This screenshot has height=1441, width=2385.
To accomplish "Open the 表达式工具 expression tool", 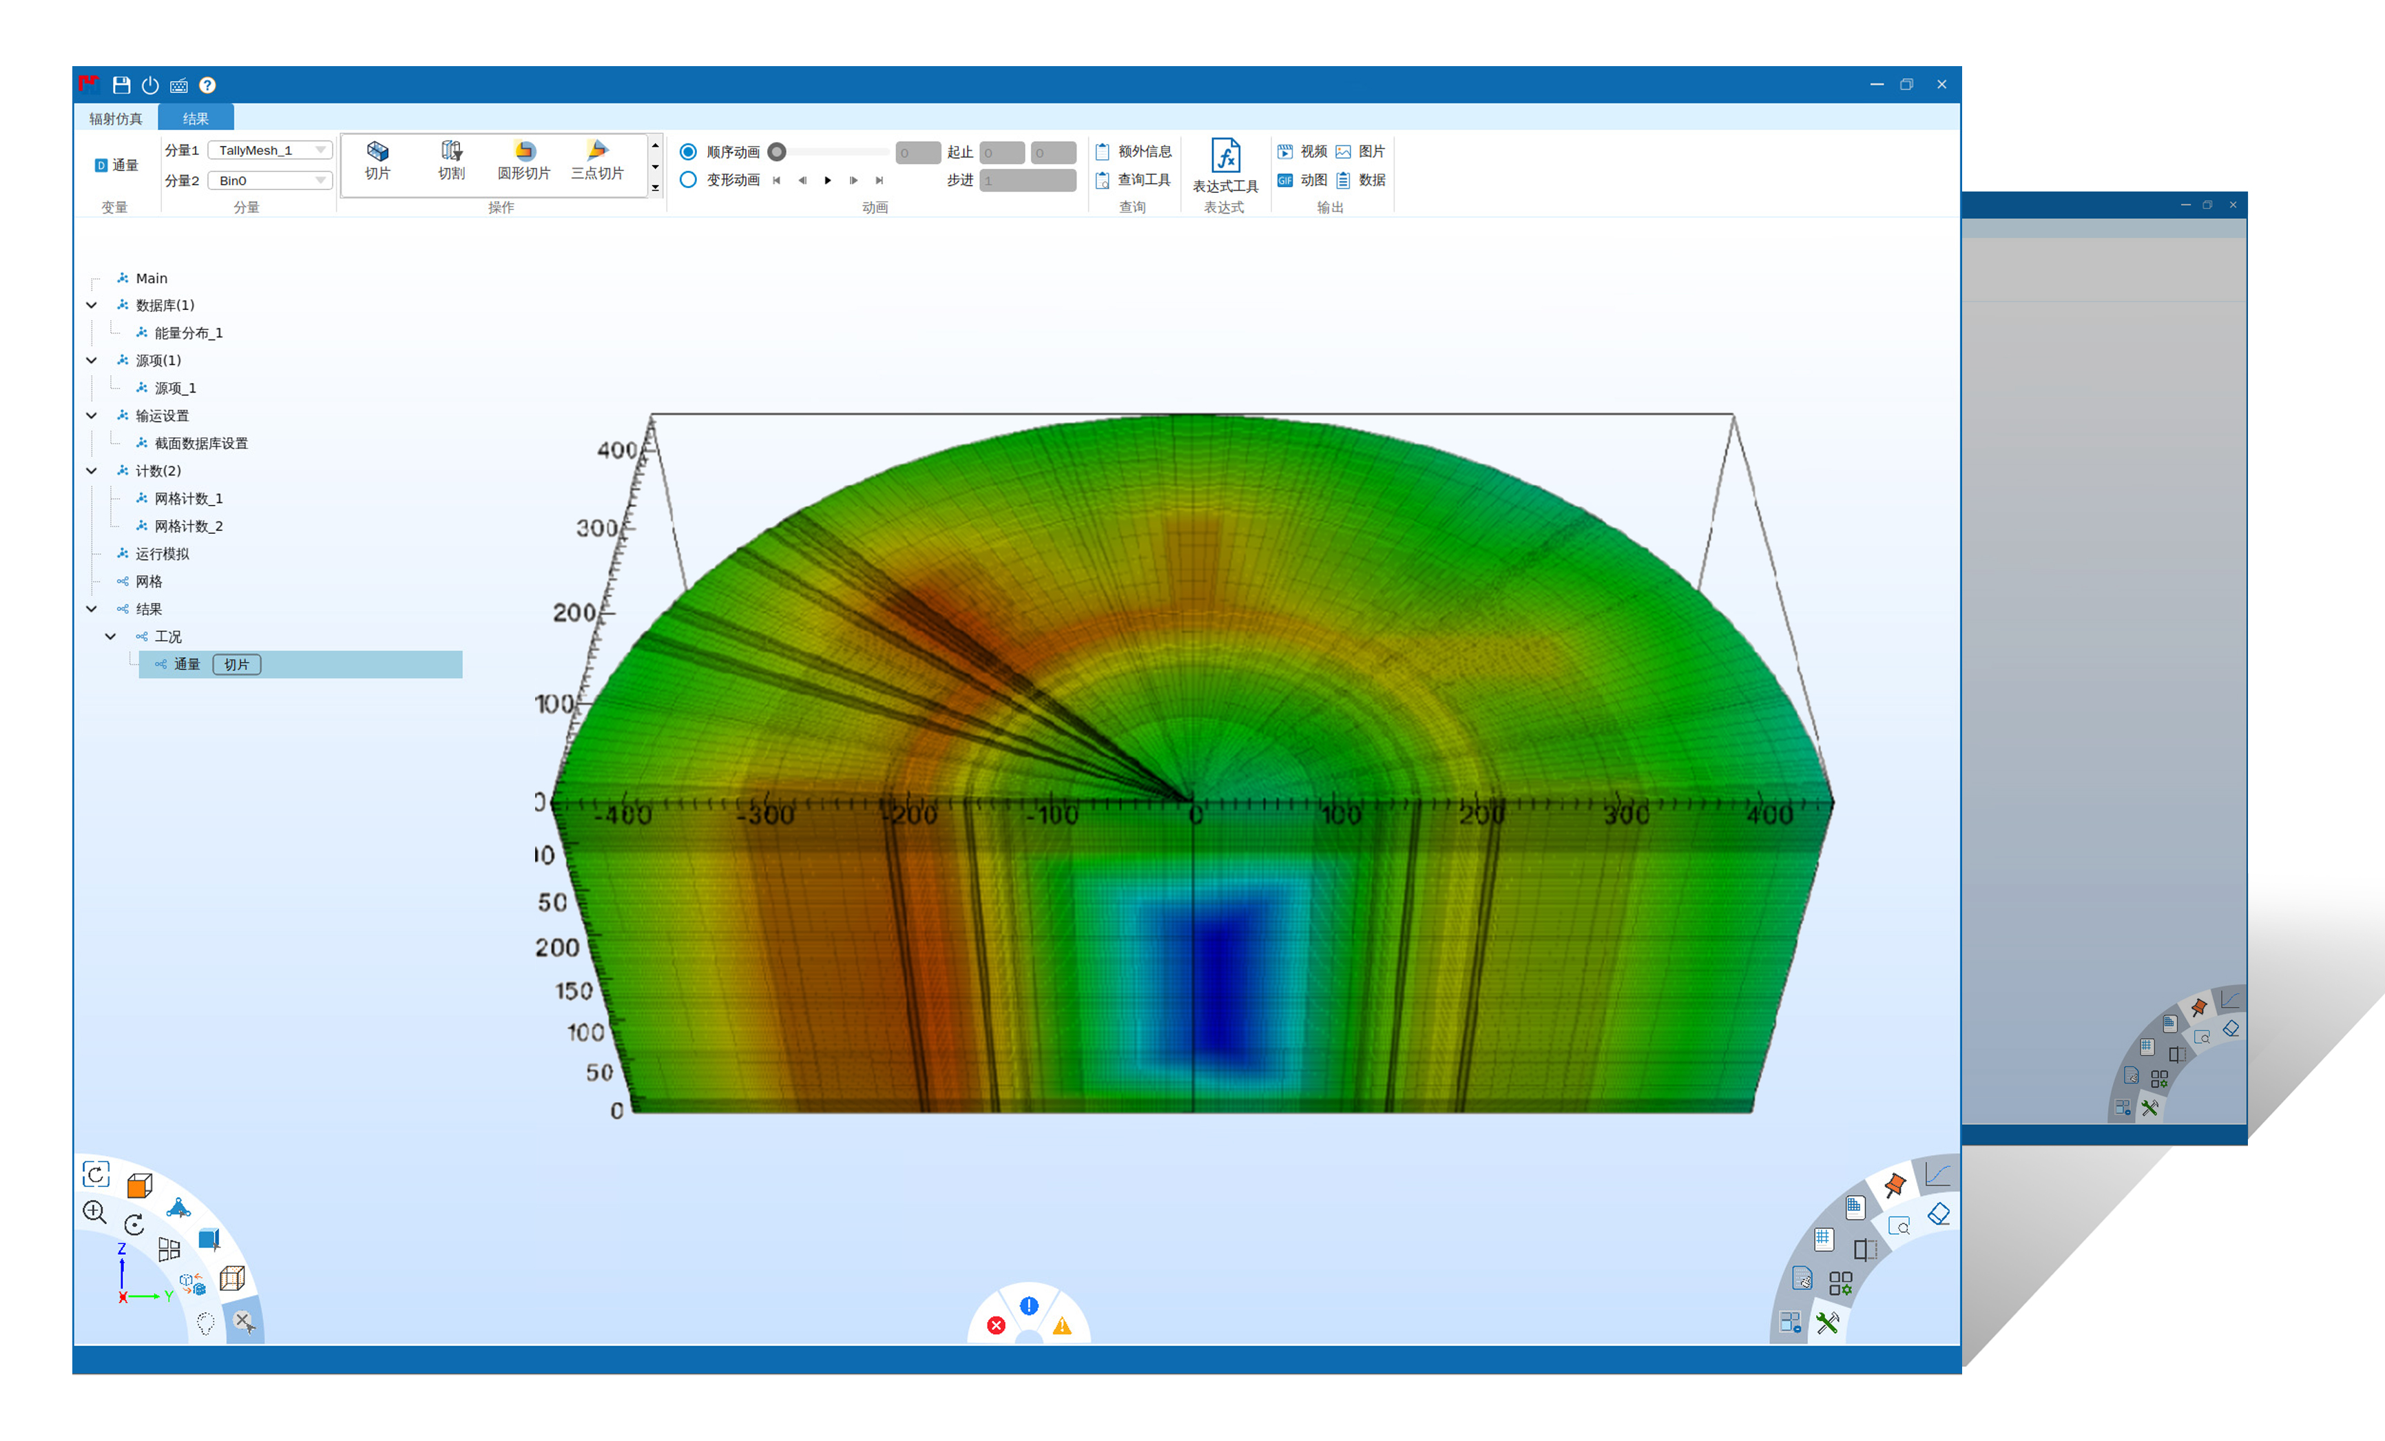I will tap(1225, 165).
